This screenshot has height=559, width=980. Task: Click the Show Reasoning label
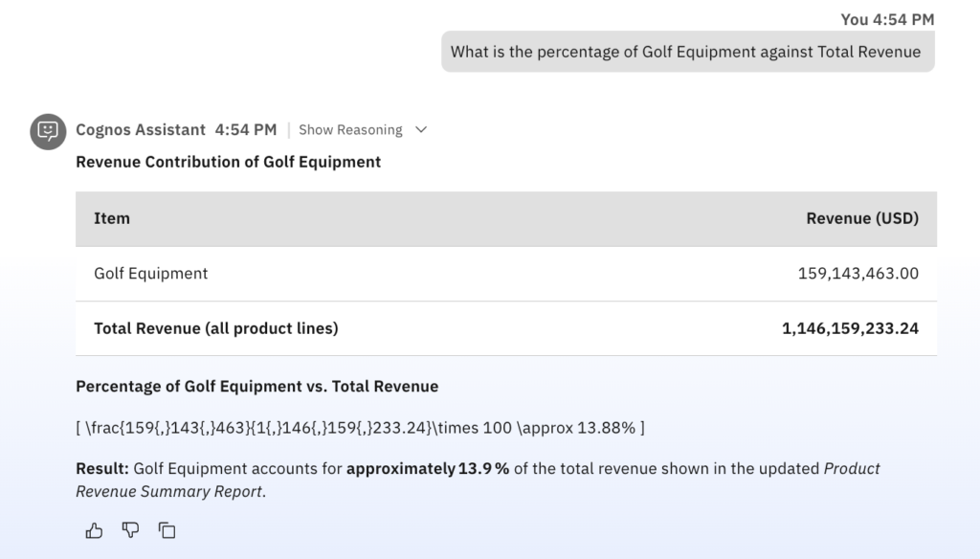[x=350, y=130]
